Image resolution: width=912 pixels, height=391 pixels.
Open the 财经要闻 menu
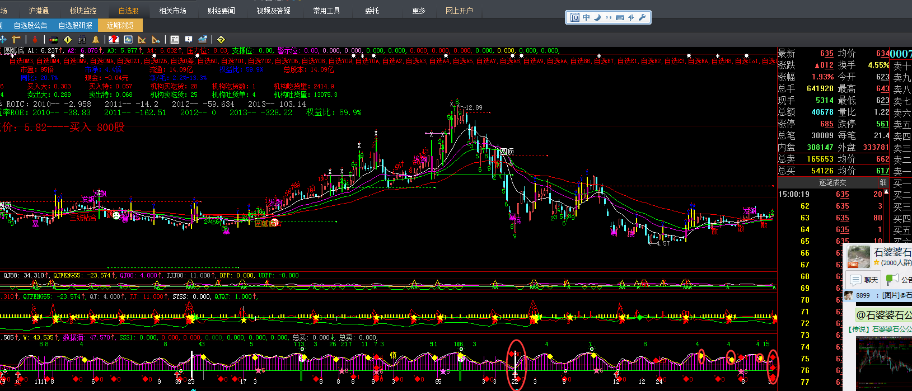tap(221, 11)
